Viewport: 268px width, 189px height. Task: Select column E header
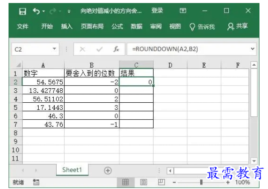tap(204, 65)
